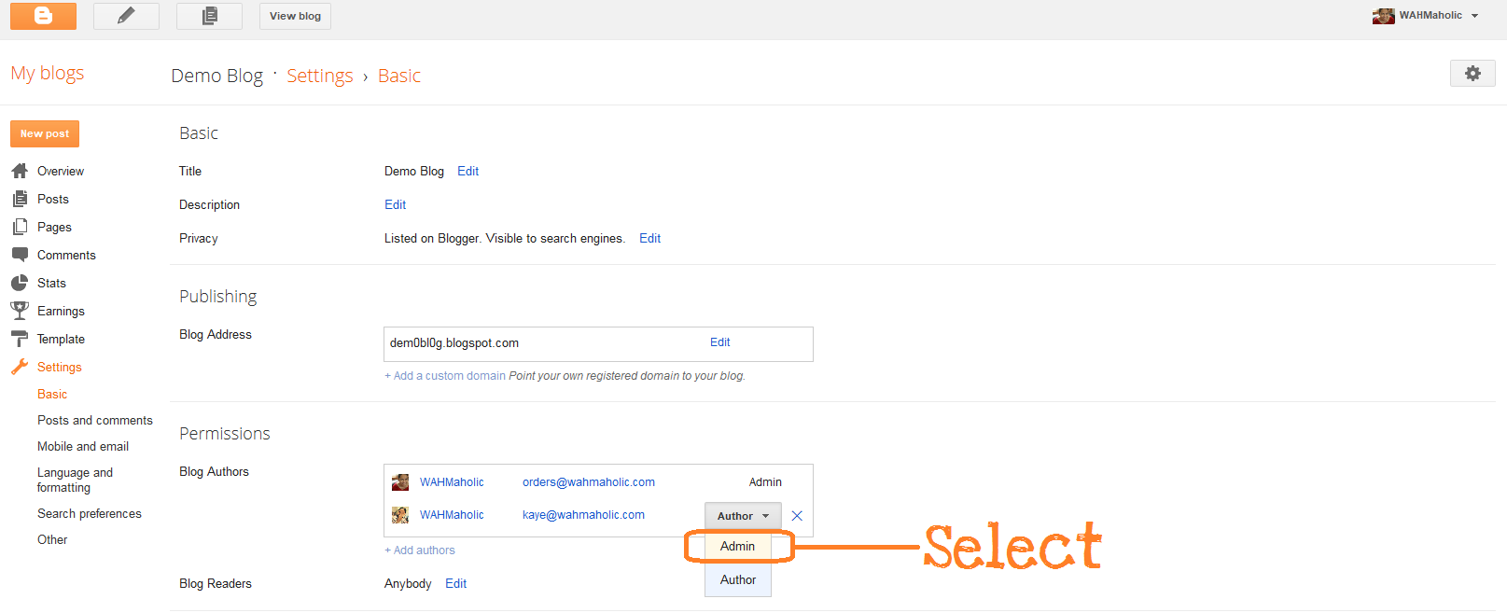Click the pencil compose post icon
The image size is (1507, 613).
[x=126, y=16]
